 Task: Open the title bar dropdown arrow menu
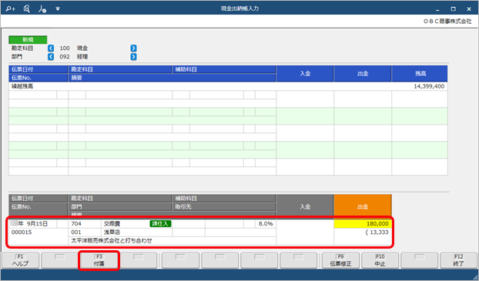(x=58, y=9)
